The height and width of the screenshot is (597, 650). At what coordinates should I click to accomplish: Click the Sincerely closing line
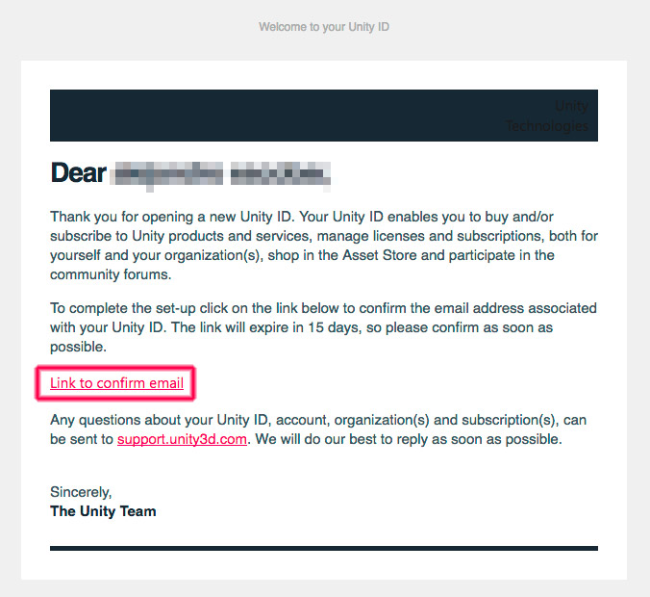pyautogui.click(x=81, y=492)
